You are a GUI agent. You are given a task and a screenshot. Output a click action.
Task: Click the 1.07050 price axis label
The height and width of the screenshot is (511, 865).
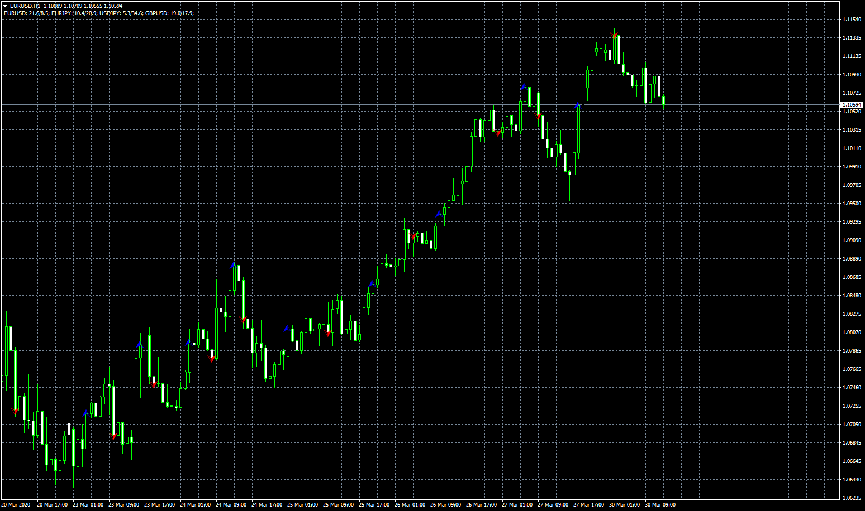click(852, 425)
